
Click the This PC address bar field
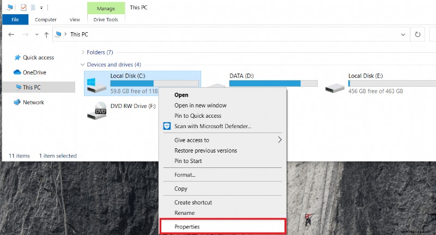pyautogui.click(x=231, y=34)
